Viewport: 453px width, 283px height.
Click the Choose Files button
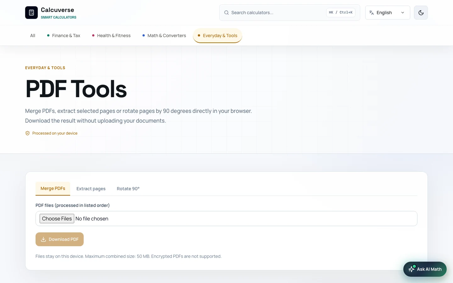click(57, 219)
